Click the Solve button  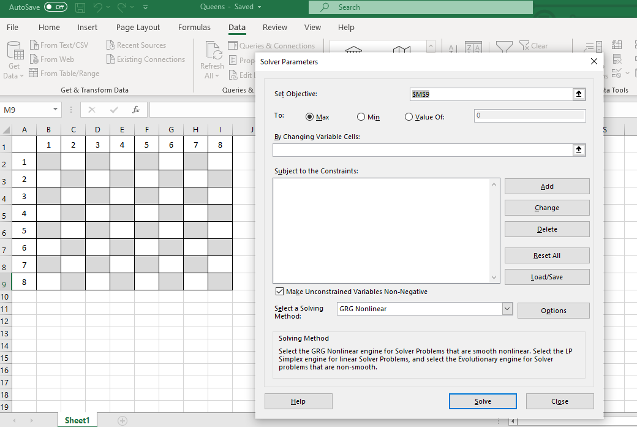click(x=483, y=401)
